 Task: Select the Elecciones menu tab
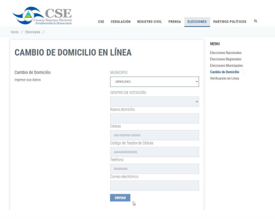[x=197, y=21]
